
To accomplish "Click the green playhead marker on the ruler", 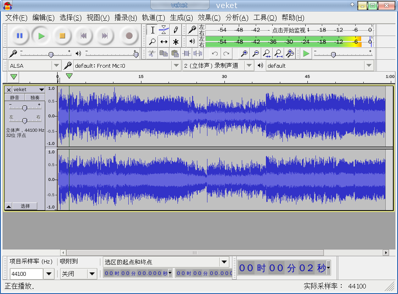I will coord(69,76).
